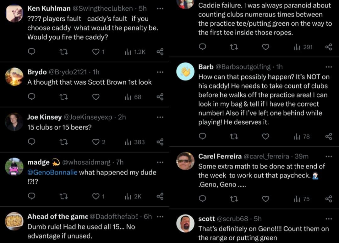Retweet the Caddie failure tweet
The width and height of the screenshot is (339, 243).
234,47
